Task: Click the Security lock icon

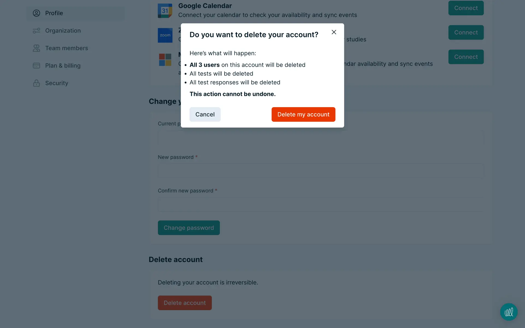Action: [x=36, y=83]
